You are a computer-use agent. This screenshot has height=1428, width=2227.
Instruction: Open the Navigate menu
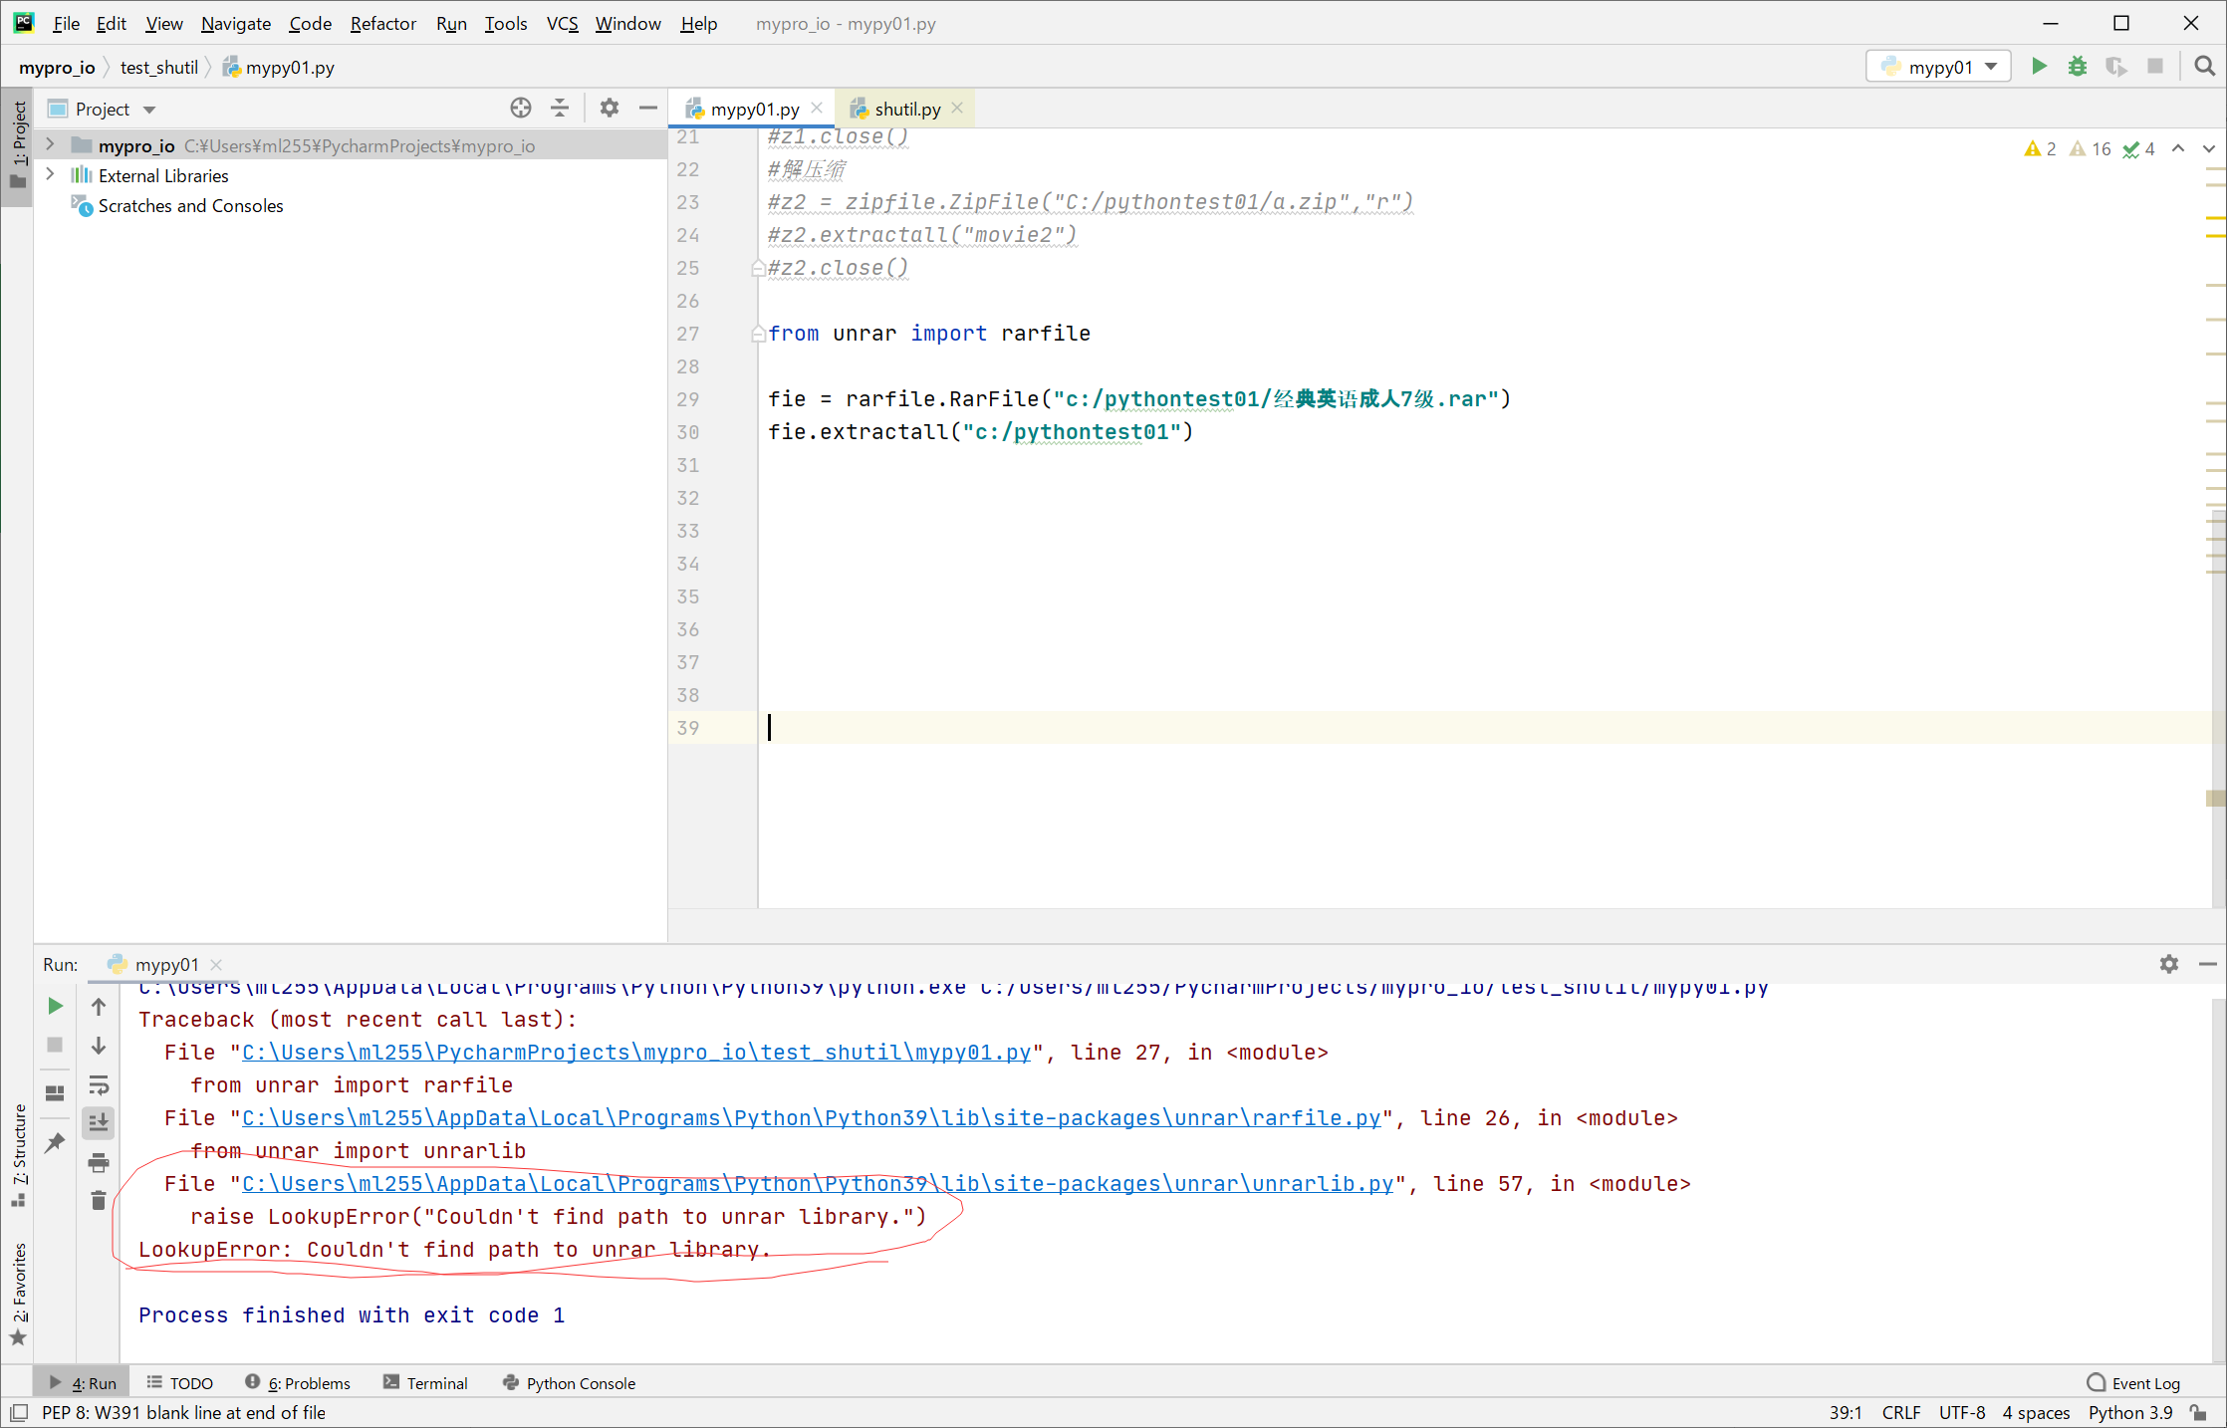[236, 23]
